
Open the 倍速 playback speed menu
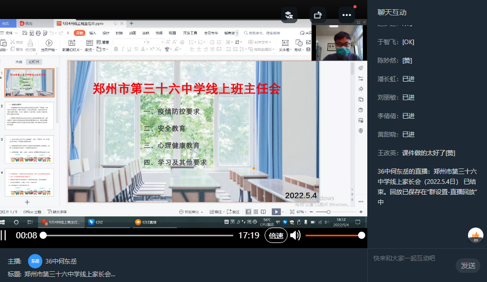coord(276,236)
